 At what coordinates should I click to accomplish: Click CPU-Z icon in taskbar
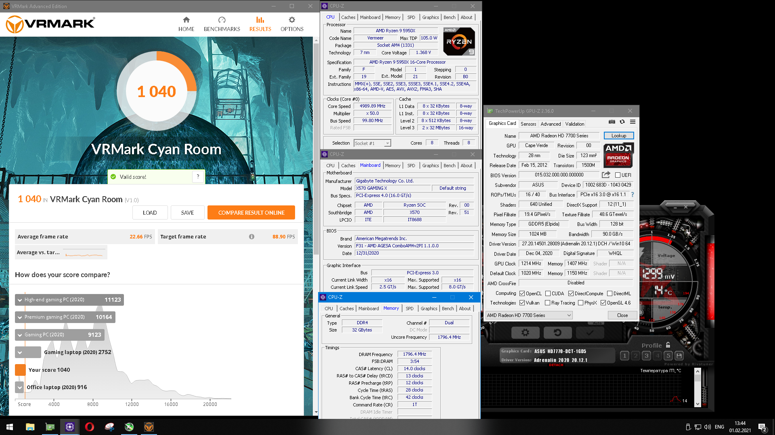coord(70,427)
